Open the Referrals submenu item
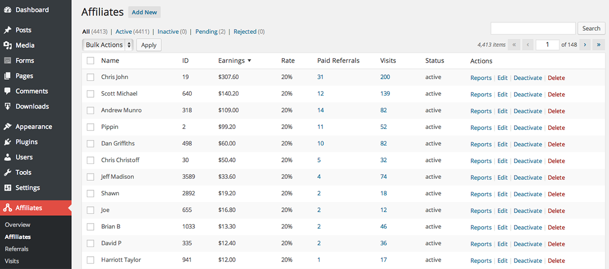The image size is (609, 269). coord(16,249)
